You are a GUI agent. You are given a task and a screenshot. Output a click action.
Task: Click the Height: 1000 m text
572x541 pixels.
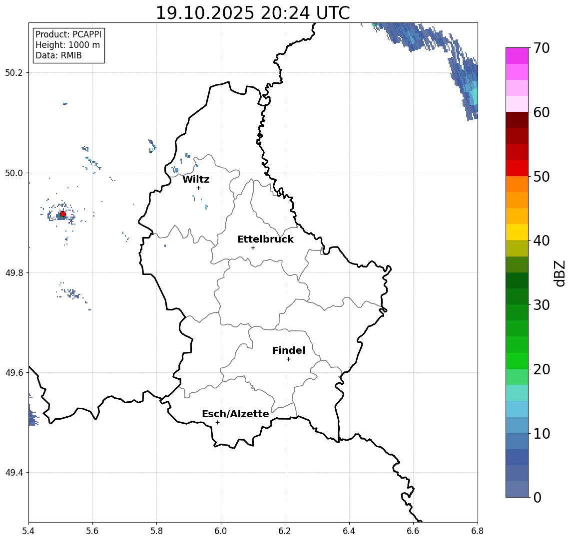click(67, 45)
